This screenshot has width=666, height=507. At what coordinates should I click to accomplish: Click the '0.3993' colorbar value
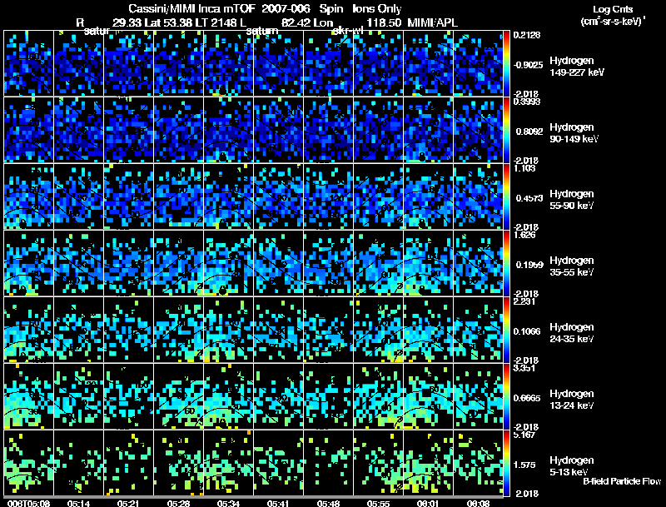pyautogui.click(x=527, y=102)
